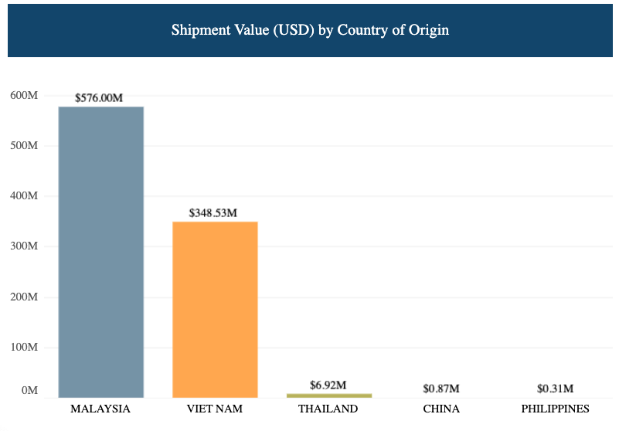Click the thin green Thailand bar
The height and width of the screenshot is (431, 636).
click(x=328, y=395)
